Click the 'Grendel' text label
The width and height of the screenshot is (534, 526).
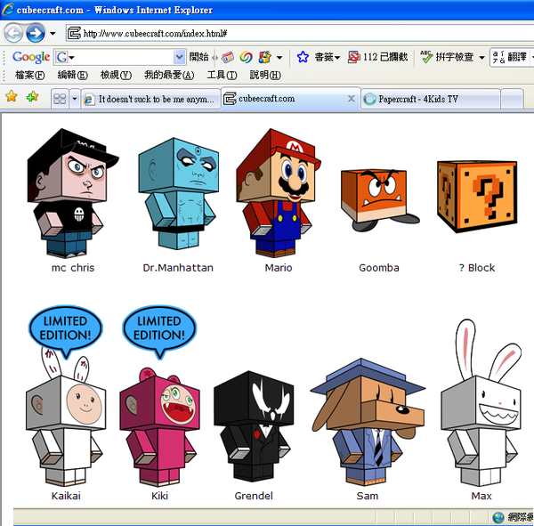(x=254, y=496)
